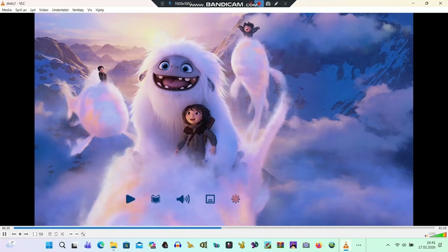Open the Verktøy menu
The width and height of the screenshot is (448, 252).
point(78,10)
